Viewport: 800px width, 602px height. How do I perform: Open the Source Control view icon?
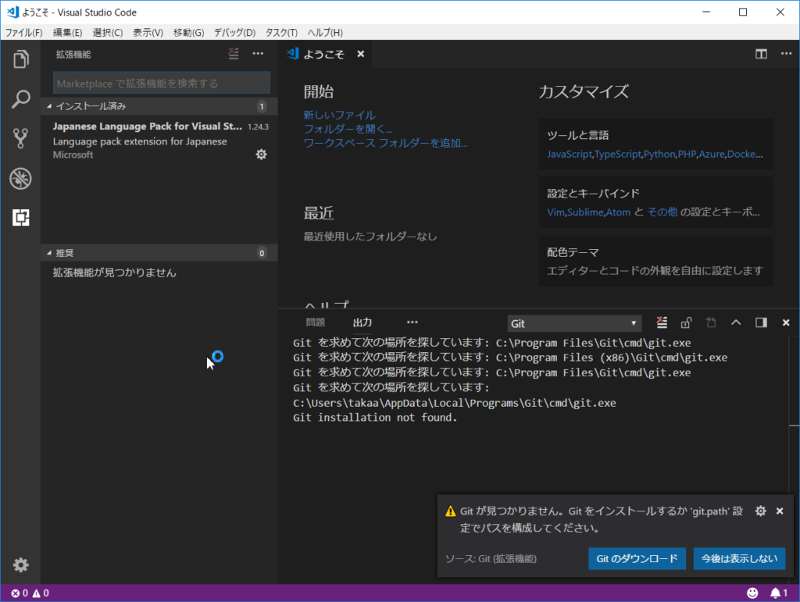point(20,138)
